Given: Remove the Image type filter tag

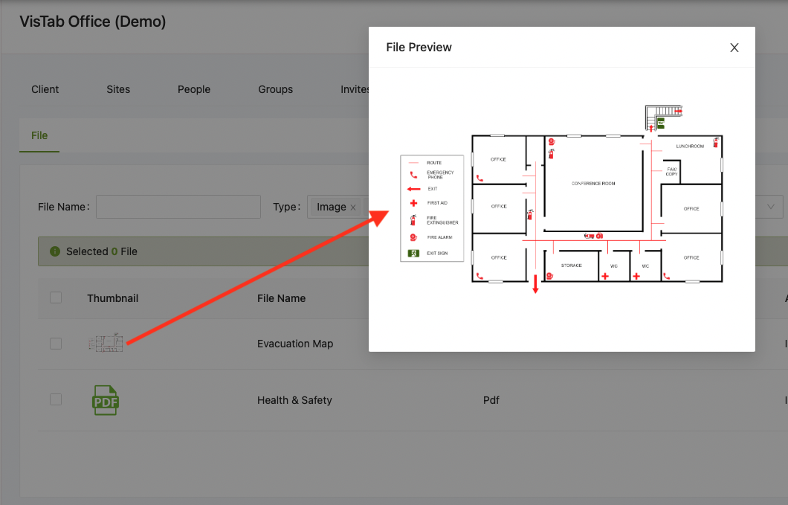Looking at the screenshot, I should coord(353,208).
